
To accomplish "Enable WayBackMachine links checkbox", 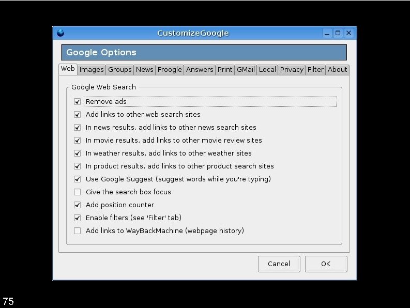I will pyautogui.click(x=78, y=231).
